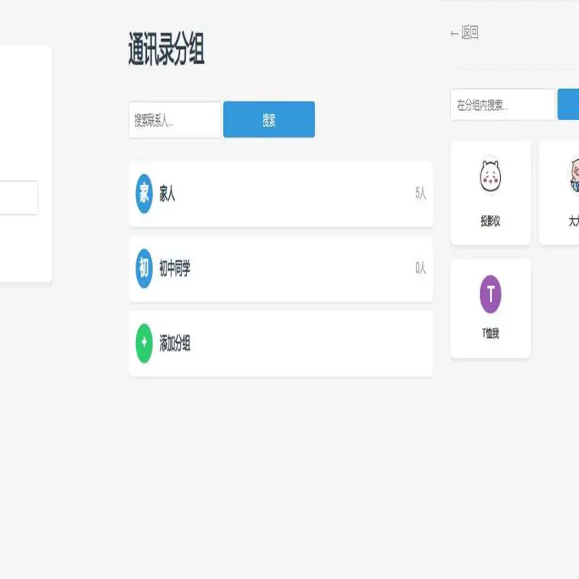The height and width of the screenshot is (579, 579).
Task: Click the green plus add-group icon
Action: (144, 343)
